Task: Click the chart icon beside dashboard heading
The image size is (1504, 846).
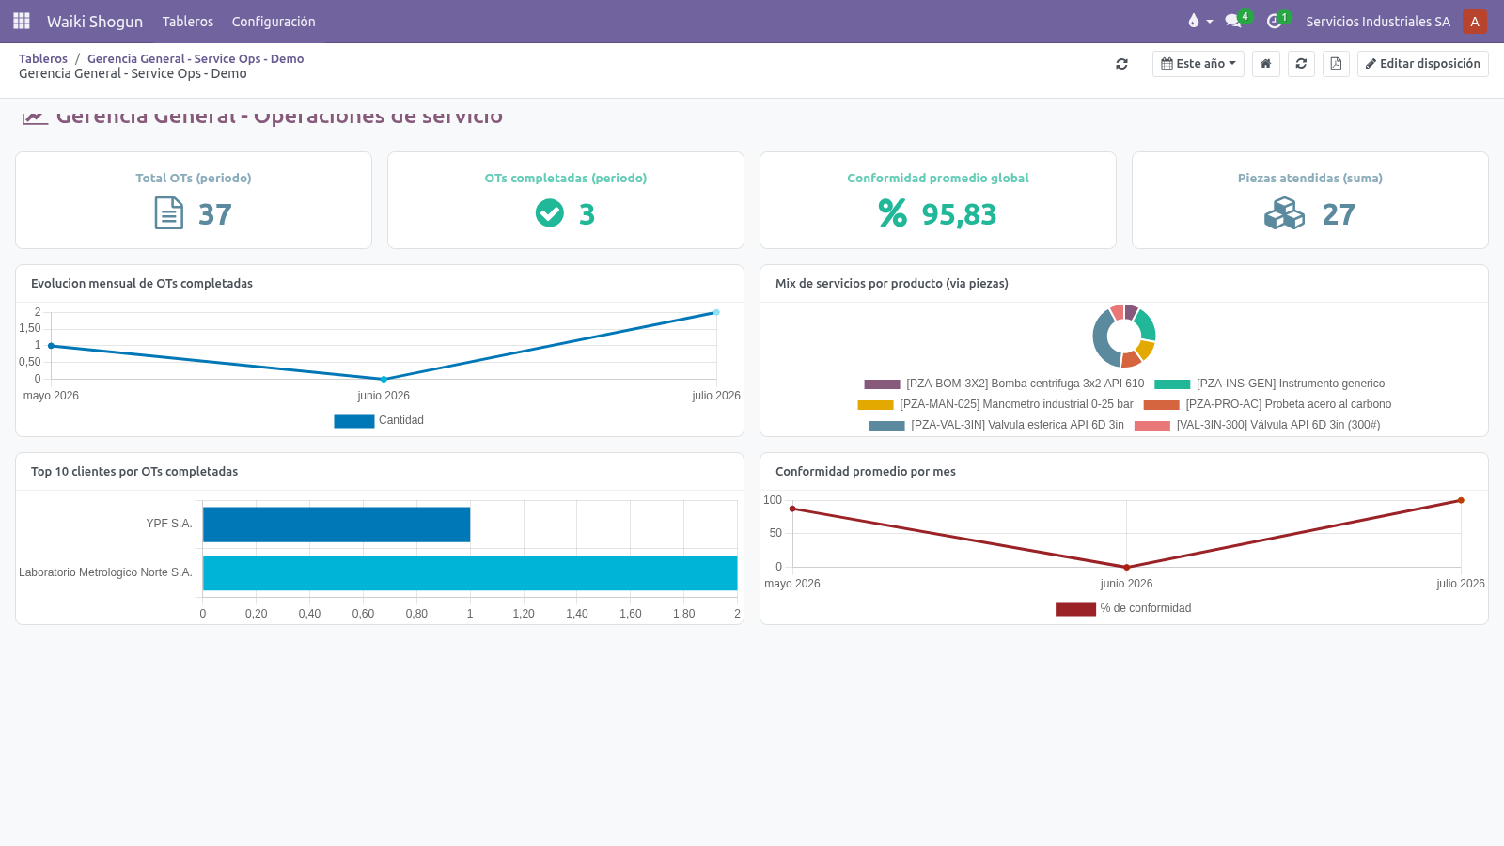Action: [x=35, y=117]
